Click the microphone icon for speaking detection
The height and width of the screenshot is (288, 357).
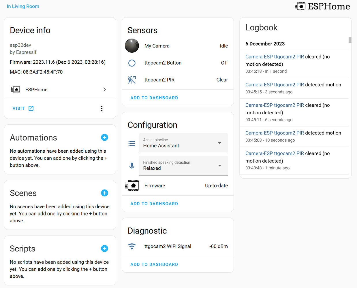(x=132, y=166)
